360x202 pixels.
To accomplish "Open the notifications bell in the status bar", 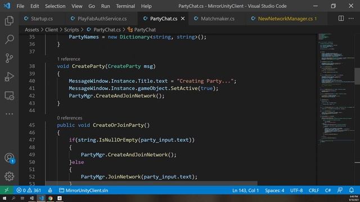I will point(351,190).
